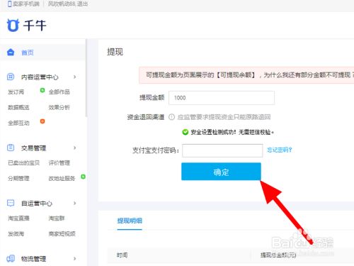Open 评价管理 link
Screen dimensions: 354x266
(59, 162)
